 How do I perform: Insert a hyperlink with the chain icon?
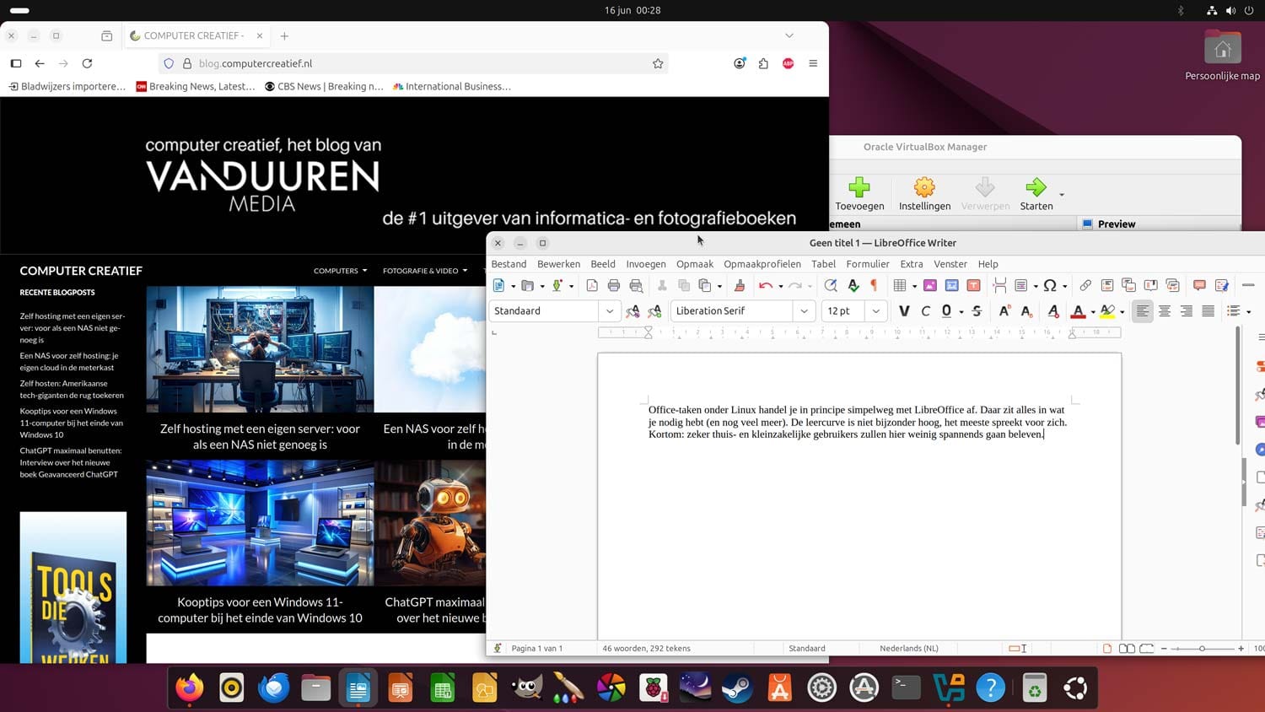pos(1085,286)
